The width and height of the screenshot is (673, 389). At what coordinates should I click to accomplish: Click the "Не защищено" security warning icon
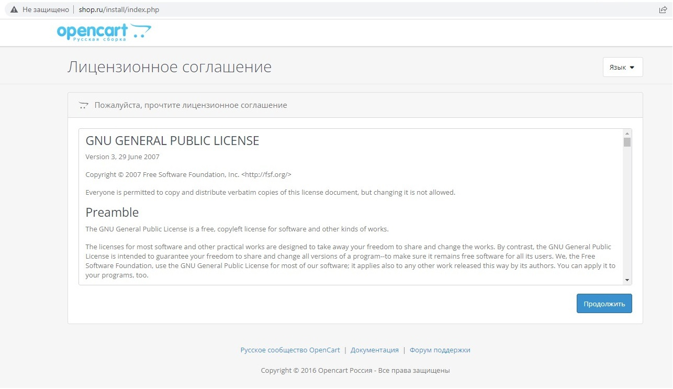click(x=14, y=9)
